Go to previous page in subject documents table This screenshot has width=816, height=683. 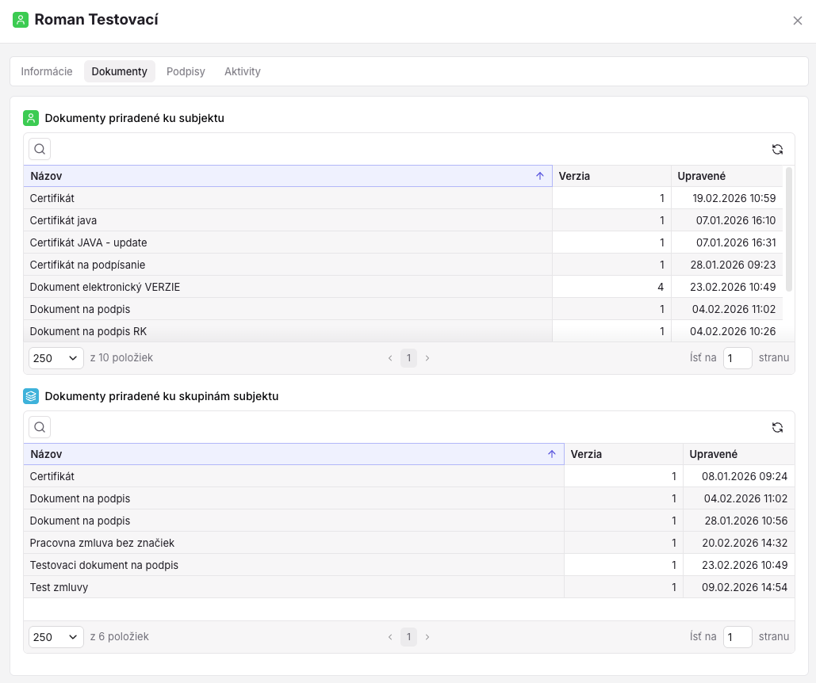pyautogui.click(x=390, y=358)
